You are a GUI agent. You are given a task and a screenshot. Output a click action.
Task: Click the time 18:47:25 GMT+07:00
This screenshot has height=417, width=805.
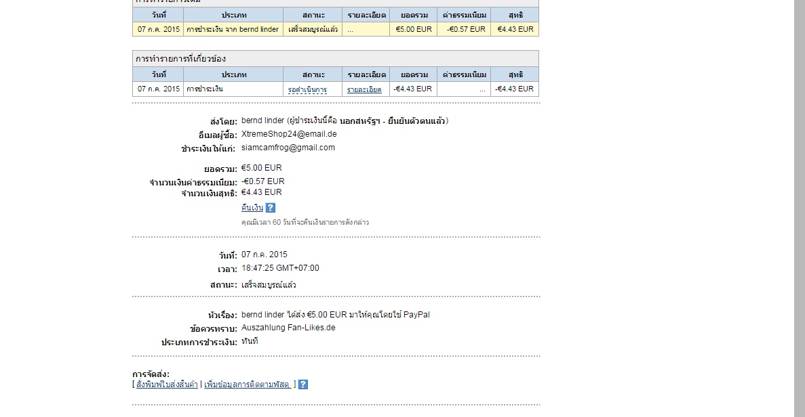point(280,268)
